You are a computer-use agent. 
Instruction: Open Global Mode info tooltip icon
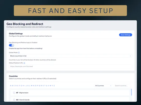(19, 53)
